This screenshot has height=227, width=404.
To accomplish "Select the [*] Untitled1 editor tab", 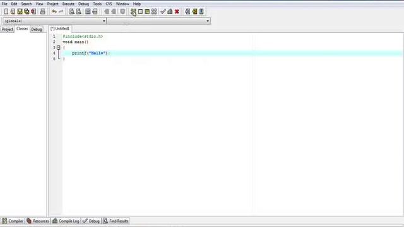I will pos(60,28).
